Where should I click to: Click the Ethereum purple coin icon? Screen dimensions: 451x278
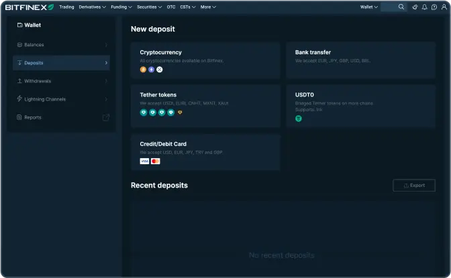(x=151, y=70)
